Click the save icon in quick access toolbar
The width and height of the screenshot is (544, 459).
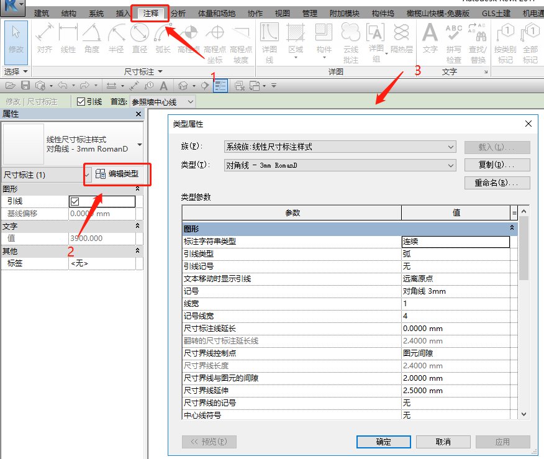[x=25, y=85]
